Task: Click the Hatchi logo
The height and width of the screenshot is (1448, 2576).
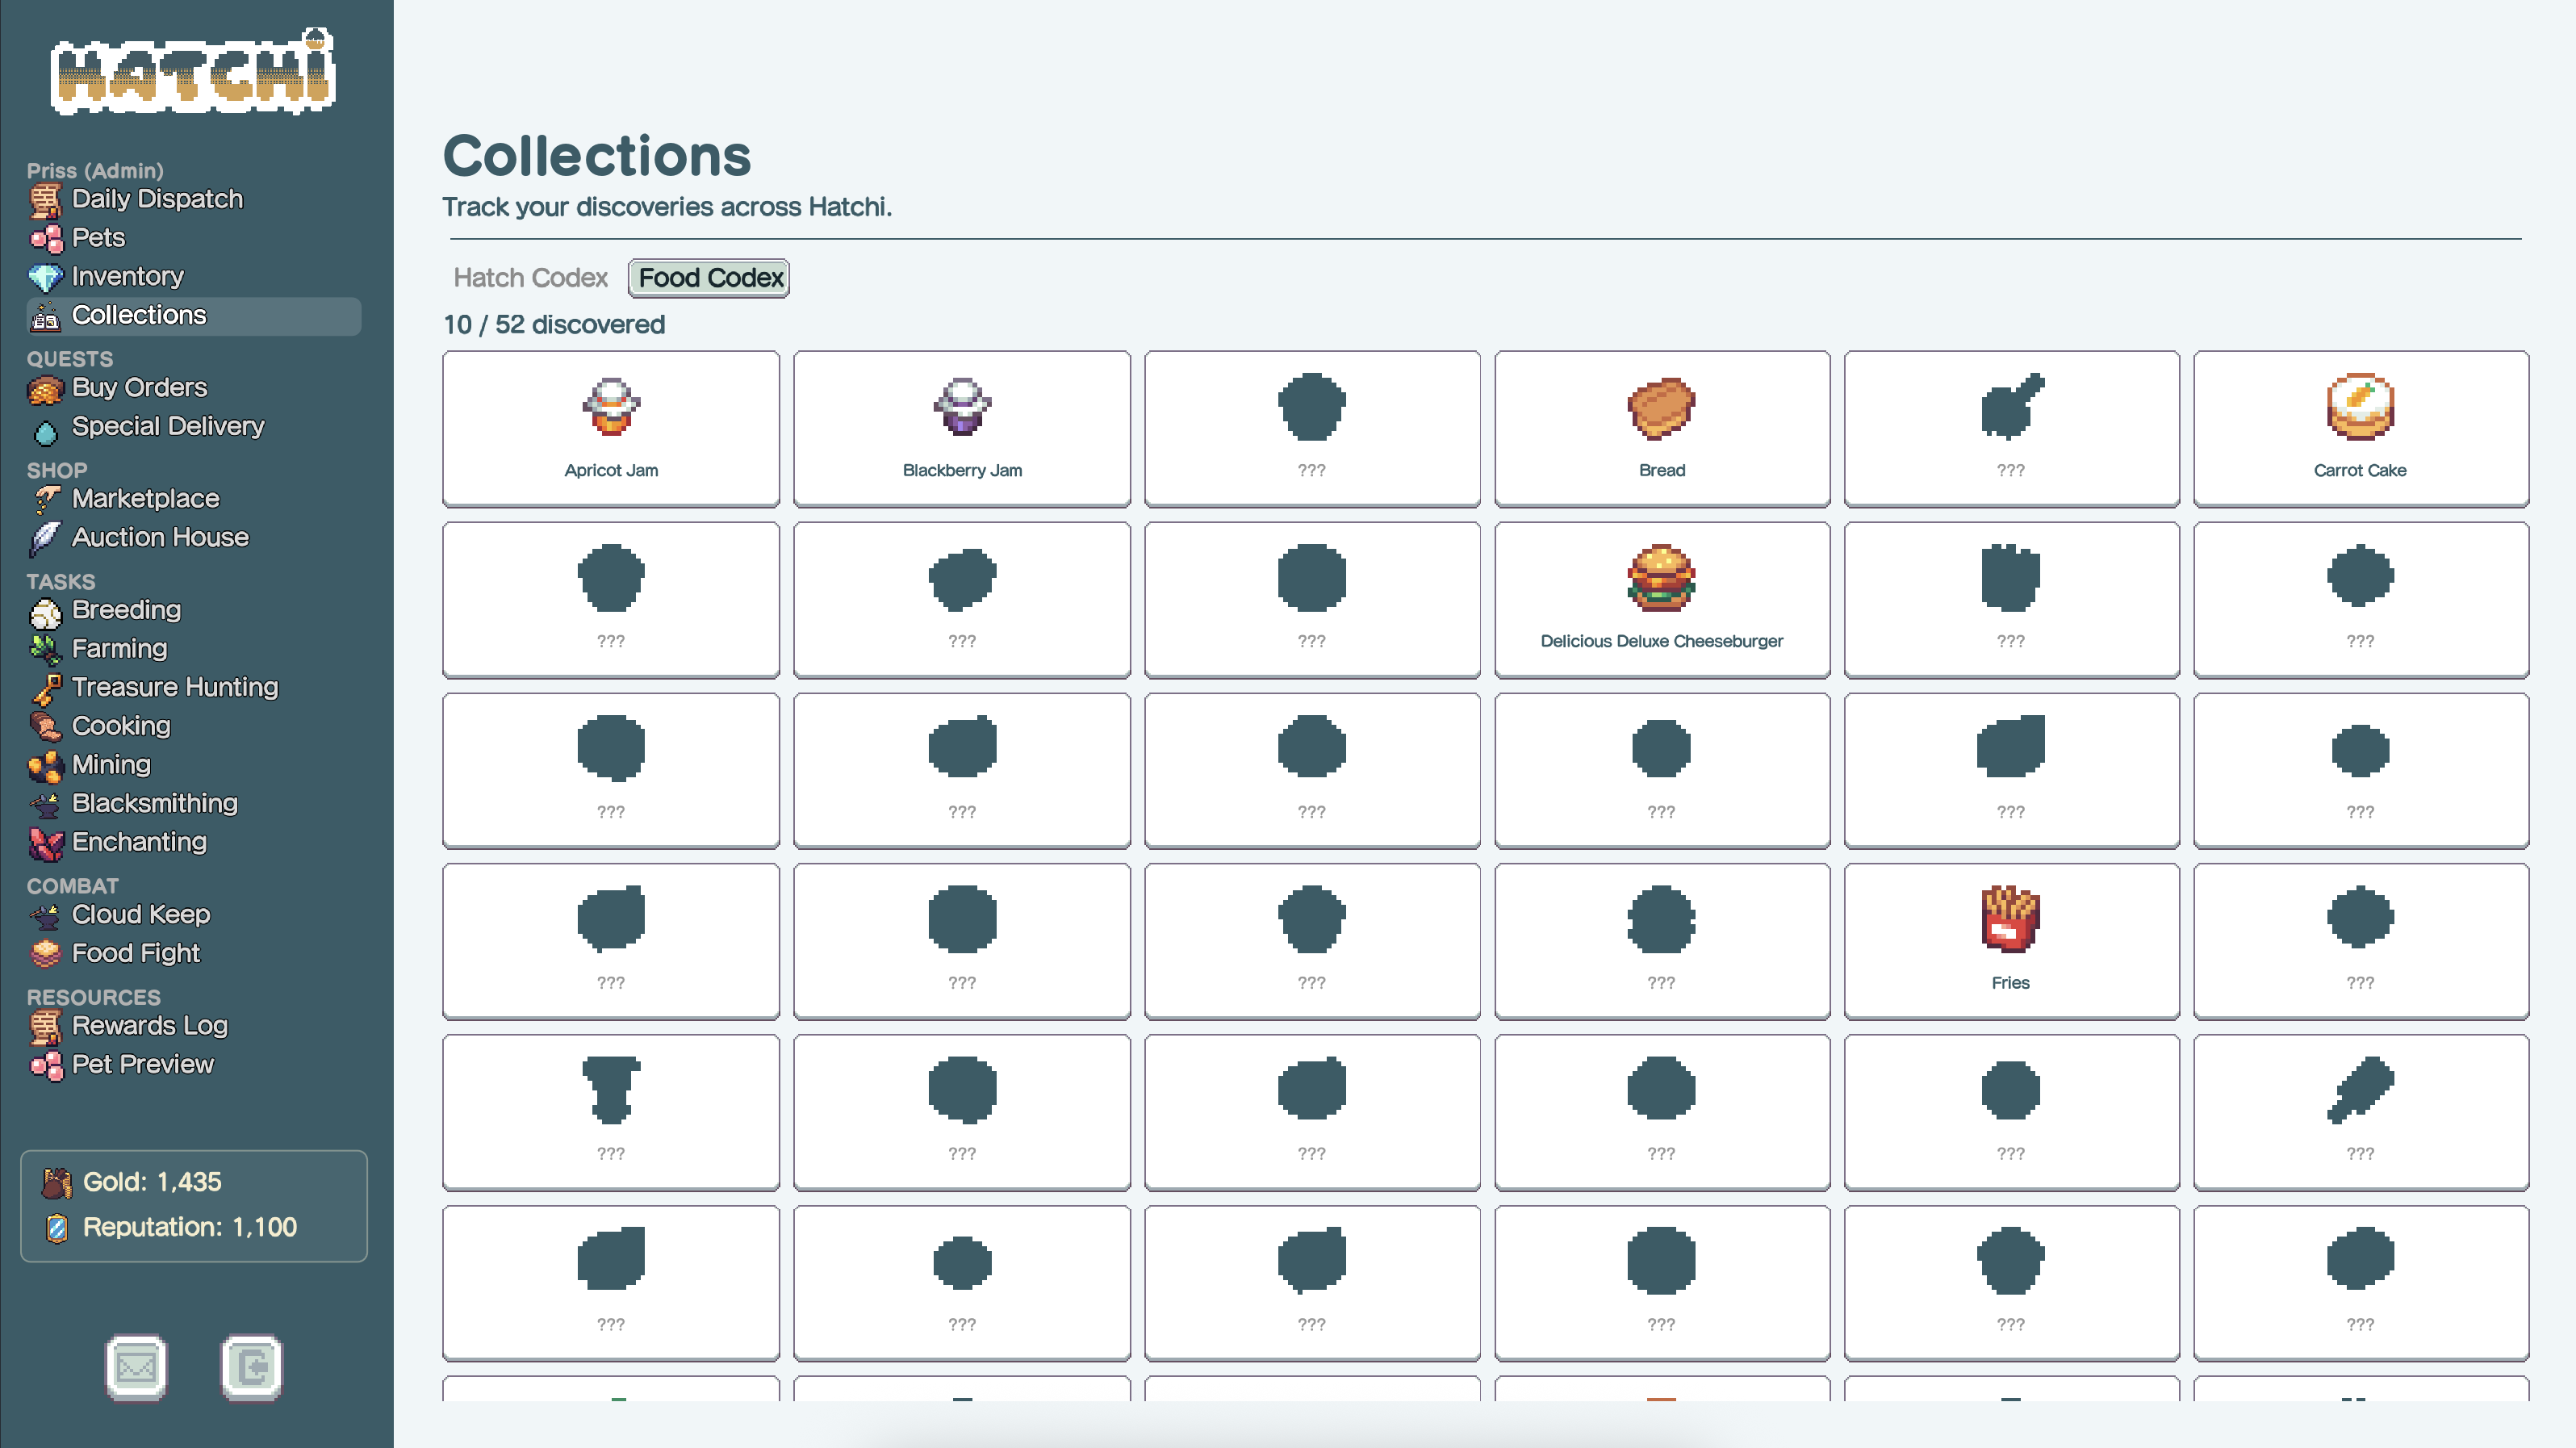Action: (194, 72)
